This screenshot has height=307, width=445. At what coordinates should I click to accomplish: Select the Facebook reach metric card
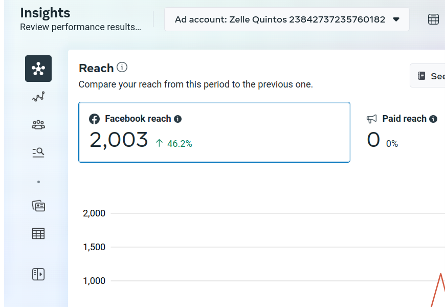pyautogui.click(x=214, y=132)
